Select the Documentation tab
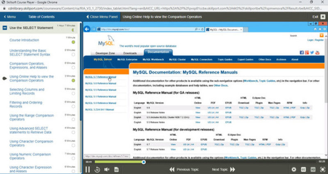This screenshot has width=328, height=174. pyautogui.click(x=158, y=52)
